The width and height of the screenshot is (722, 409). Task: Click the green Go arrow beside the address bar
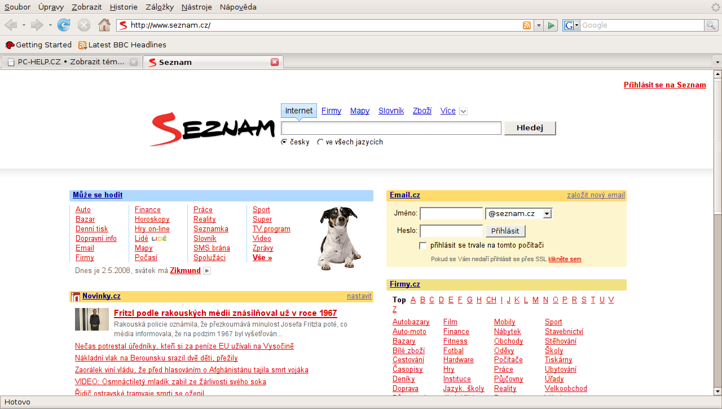[551, 25]
